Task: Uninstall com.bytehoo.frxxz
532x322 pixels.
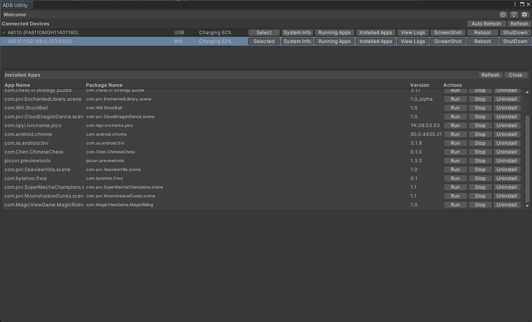Action: coord(506,178)
